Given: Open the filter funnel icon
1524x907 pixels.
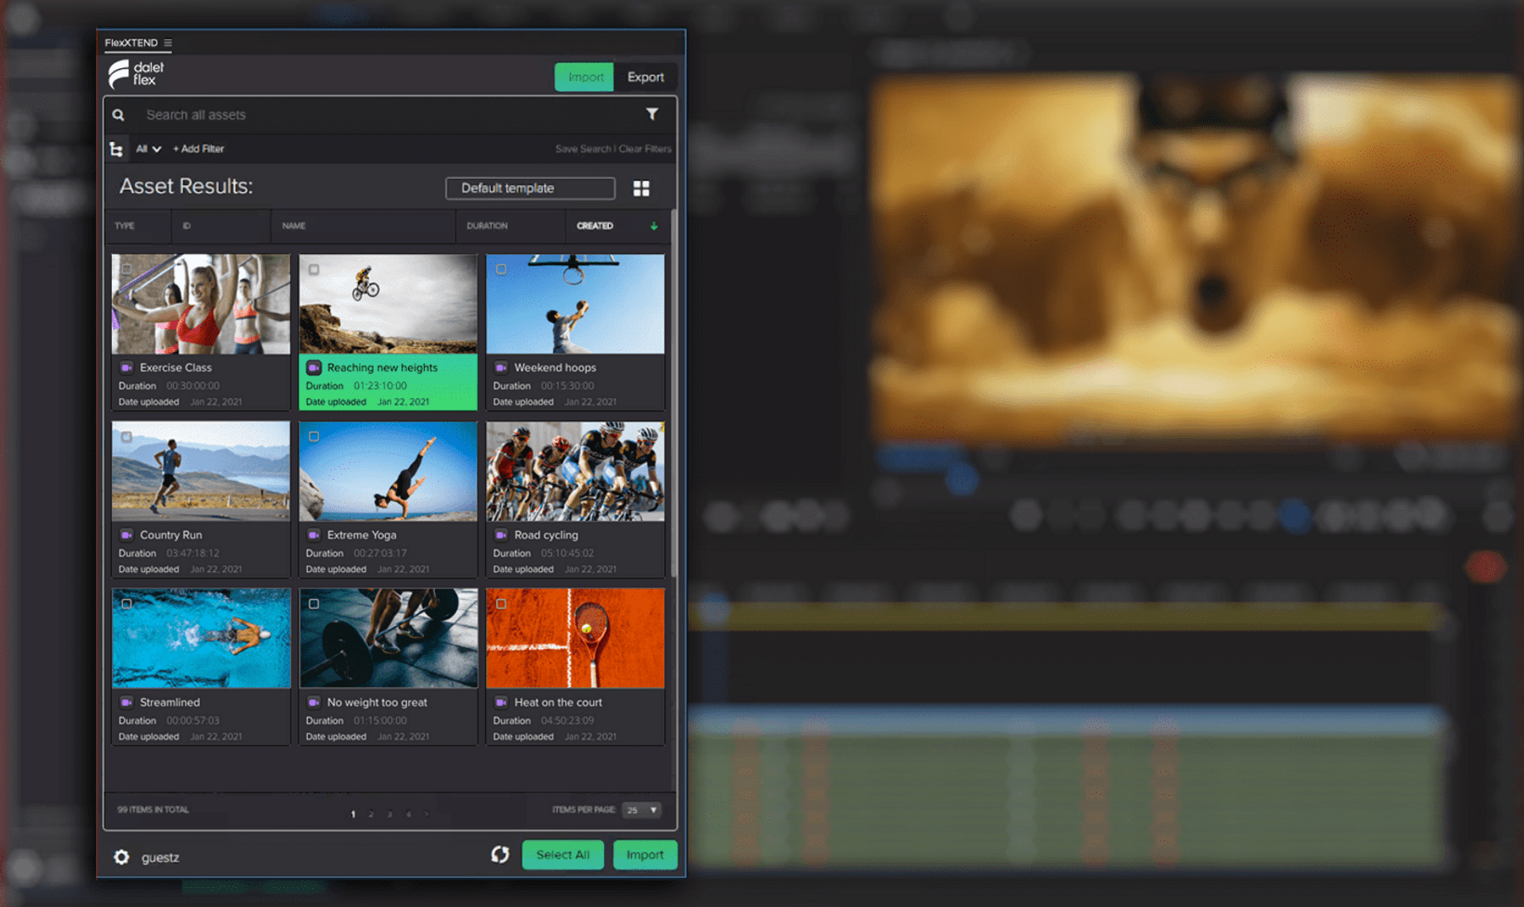Looking at the screenshot, I should (652, 114).
